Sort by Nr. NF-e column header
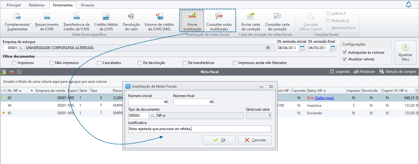This screenshot has width=419, height=164. pos(20,91)
